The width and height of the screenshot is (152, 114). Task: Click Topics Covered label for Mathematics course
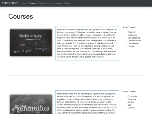click(129, 91)
